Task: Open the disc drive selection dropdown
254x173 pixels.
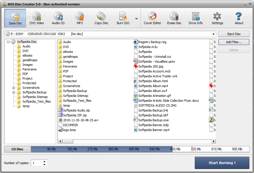Action: (213, 34)
